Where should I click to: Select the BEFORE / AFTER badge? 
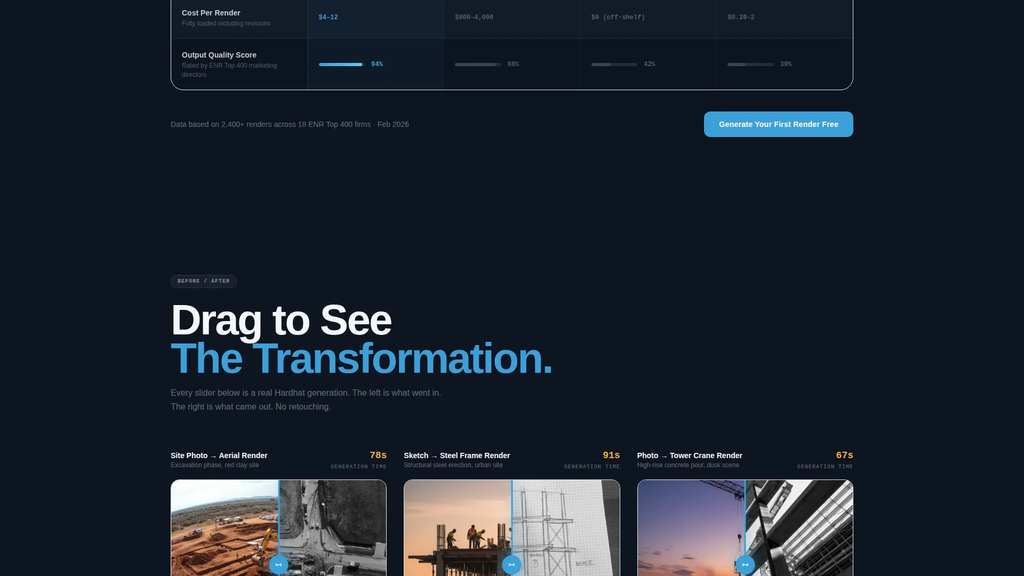204,281
